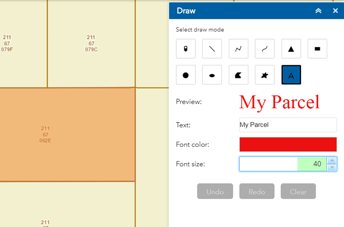Image resolution: width=344 pixels, height=227 pixels.
Task: Increase font size with up arrow
Action: click(332, 161)
